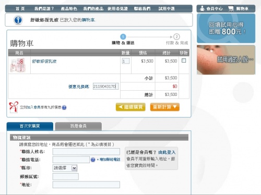Click 立刻加入會員享有九折優惠 link

(40, 107)
